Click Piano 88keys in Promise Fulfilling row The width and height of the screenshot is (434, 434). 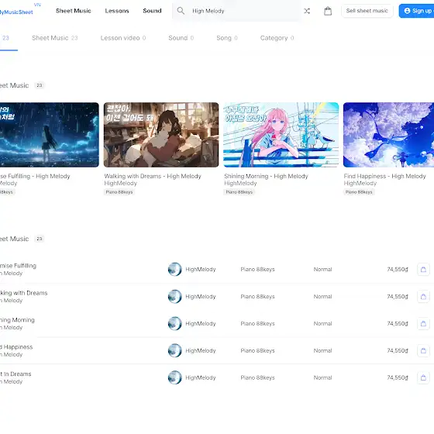click(x=257, y=270)
